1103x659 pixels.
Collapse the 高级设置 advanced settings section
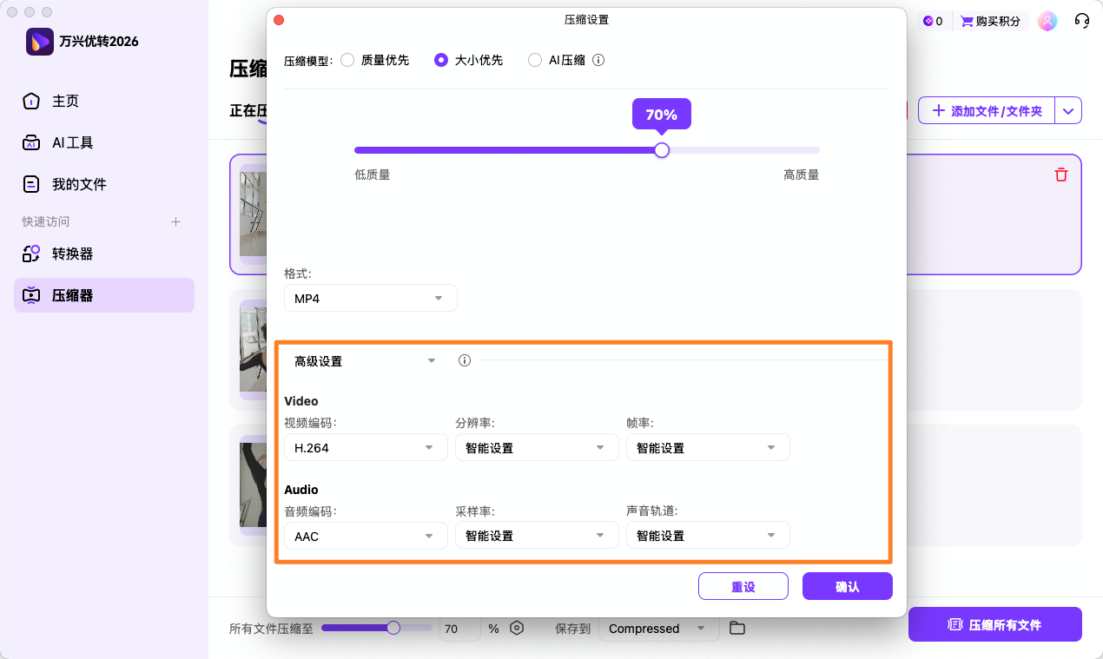(x=431, y=360)
